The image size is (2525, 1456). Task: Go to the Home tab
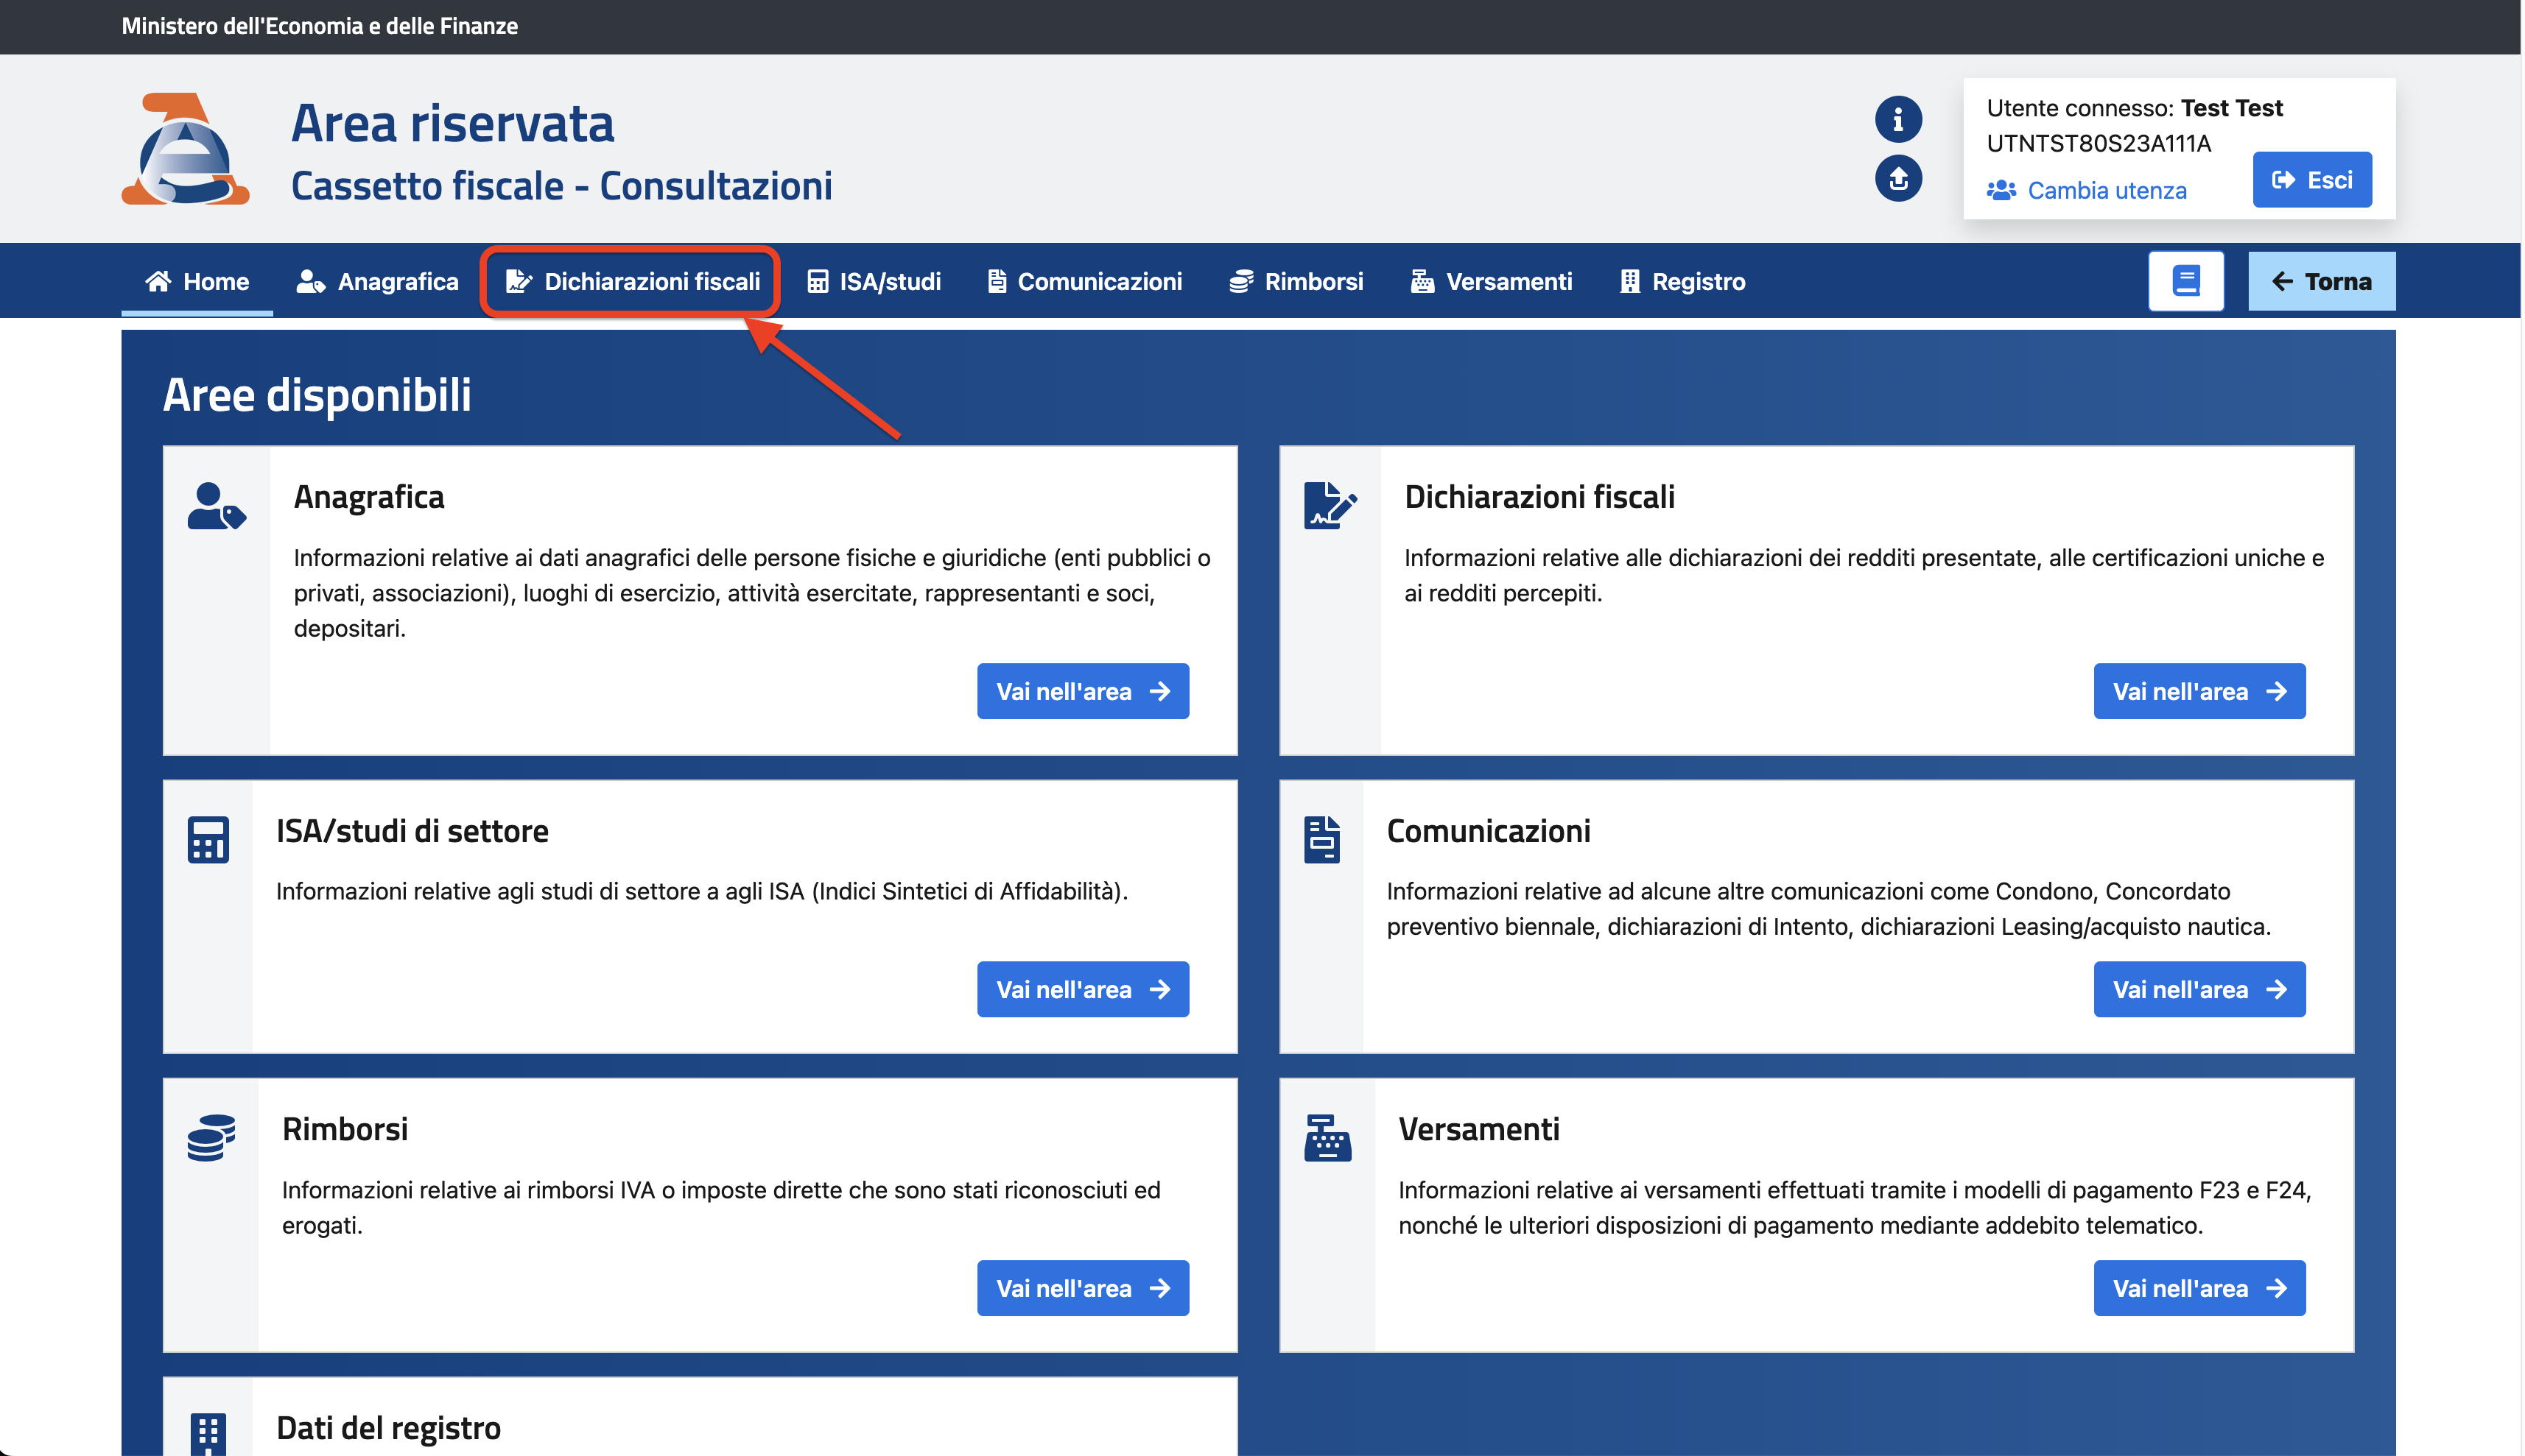[x=197, y=282]
